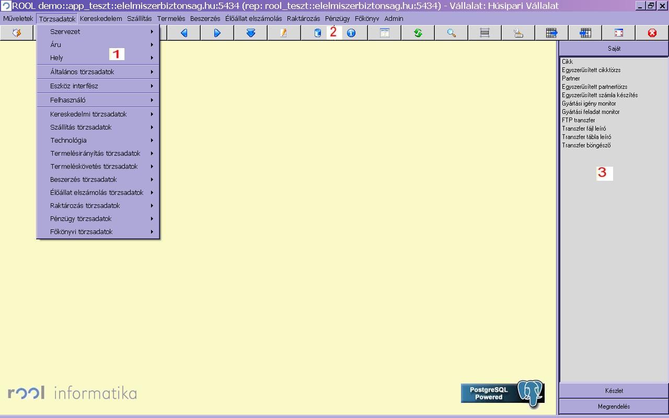Viewport: 669px width, 418px height.
Task: Click the blue left arrow toolbar button
Action: pos(184,33)
